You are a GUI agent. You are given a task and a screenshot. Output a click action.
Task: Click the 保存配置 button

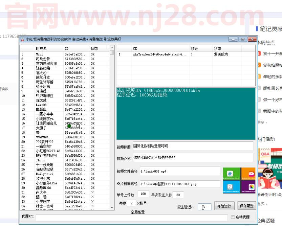point(247,206)
